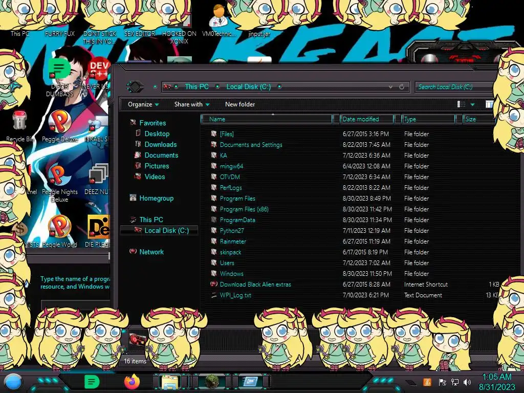This screenshot has height=393, width=524.
Task: Click the File Explorer taskbar button
Action: [170, 382]
